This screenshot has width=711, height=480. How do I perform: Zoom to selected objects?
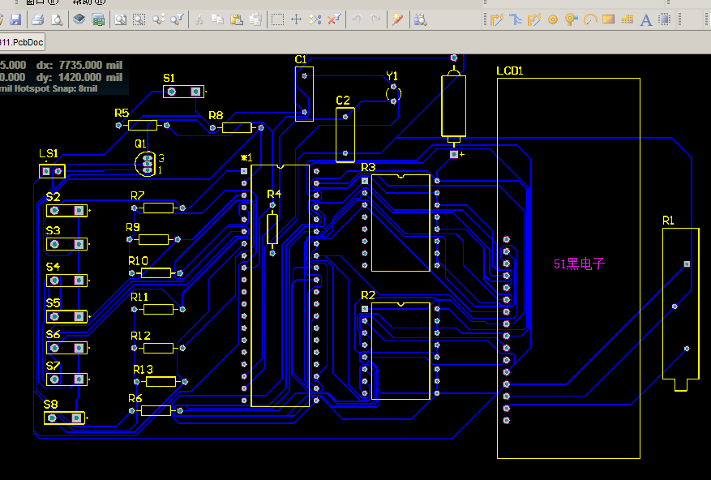pos(158,19)
